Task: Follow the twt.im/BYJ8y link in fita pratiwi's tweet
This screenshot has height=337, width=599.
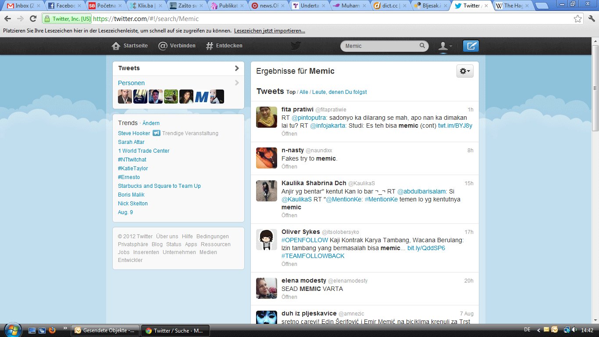Action: [x=455, y=126]
